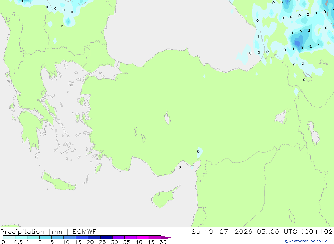
Task: Click the legend label '10'
Action: pos(66,242)
